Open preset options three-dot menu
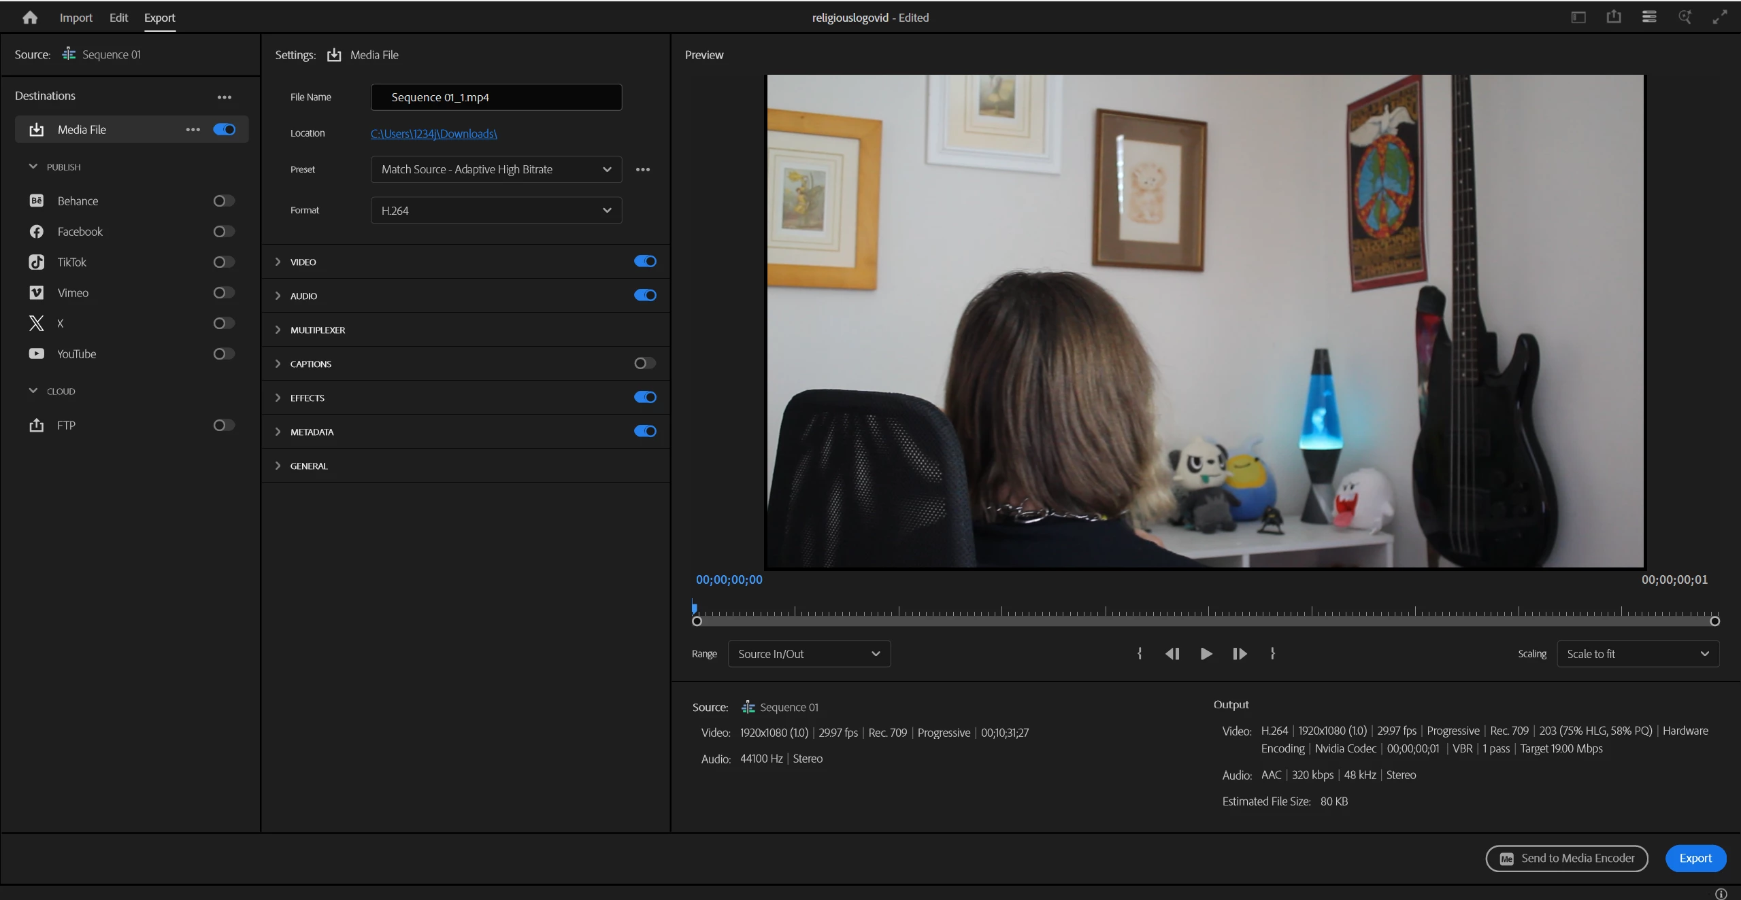Screen dimensions: 1741x900 point(642,169)
